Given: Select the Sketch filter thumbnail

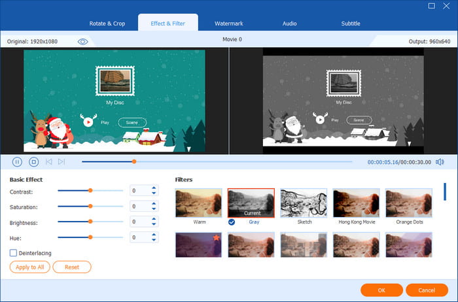Looking at the screenshot, I should click(x=304, y=203).
